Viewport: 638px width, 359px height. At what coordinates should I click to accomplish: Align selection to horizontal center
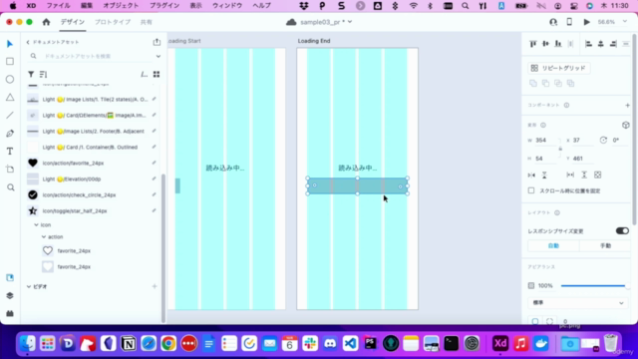pos(601,44)
